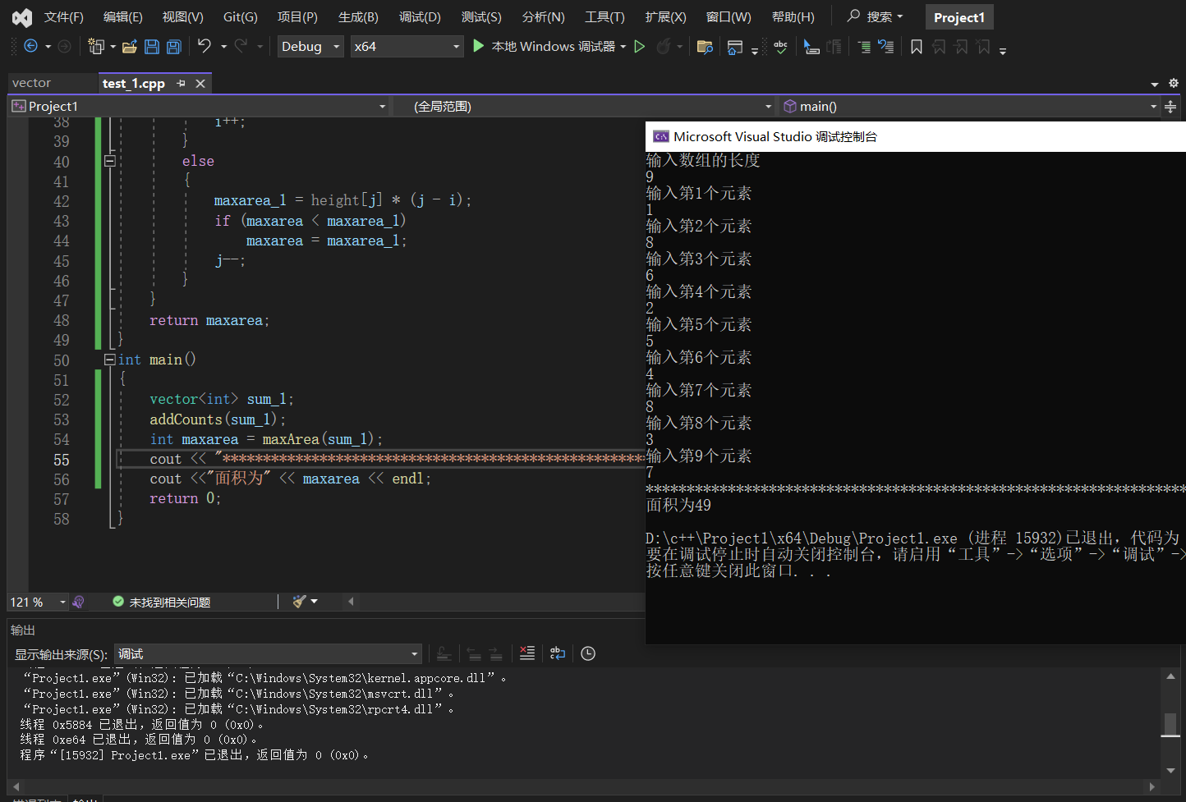
Task: Click the clock icon in the output toolbar
Action: pyautogui.click(x=588, y=653)
